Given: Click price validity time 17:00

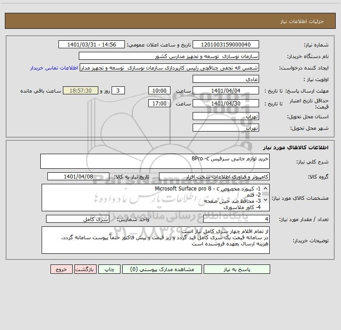Looking at the screenshot, I should point(159,103).
